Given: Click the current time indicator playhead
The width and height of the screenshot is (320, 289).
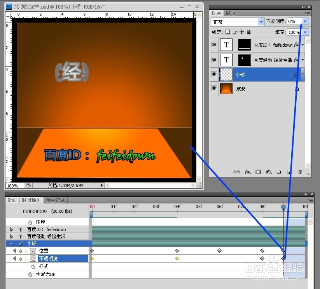Looking at the screenshot, I should point(283,208).
